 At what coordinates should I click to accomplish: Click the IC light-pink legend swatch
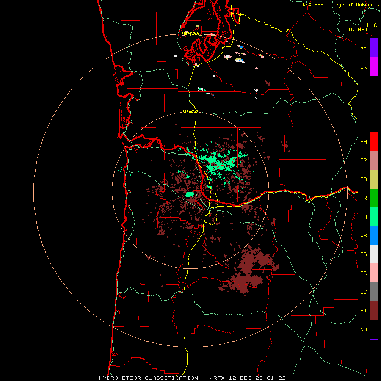[374, 273]
